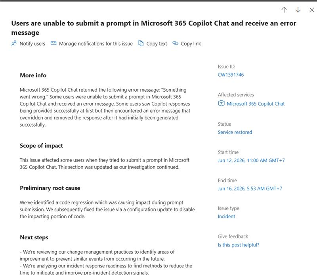This screenshot has height=275, width=317.
Task: Go to previous issue with up arrow
Action: pos(284,10)
